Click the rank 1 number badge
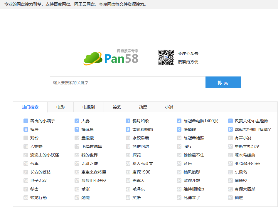Screen dimensions: 278x210 click(26, 121)
